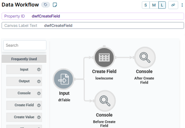Open help icon for Output operator

(39, 81)
